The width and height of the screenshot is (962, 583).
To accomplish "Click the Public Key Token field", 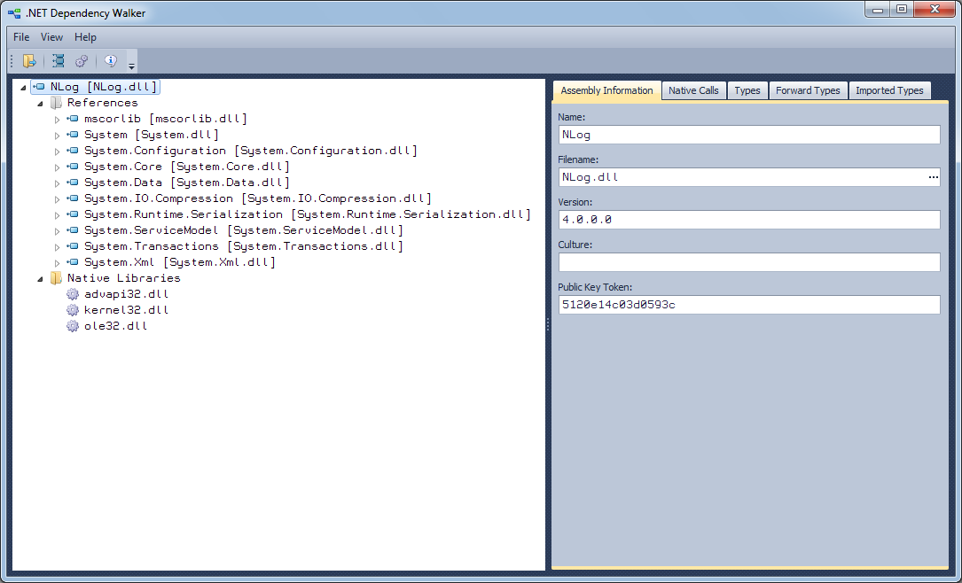I will tap(749, 305).
